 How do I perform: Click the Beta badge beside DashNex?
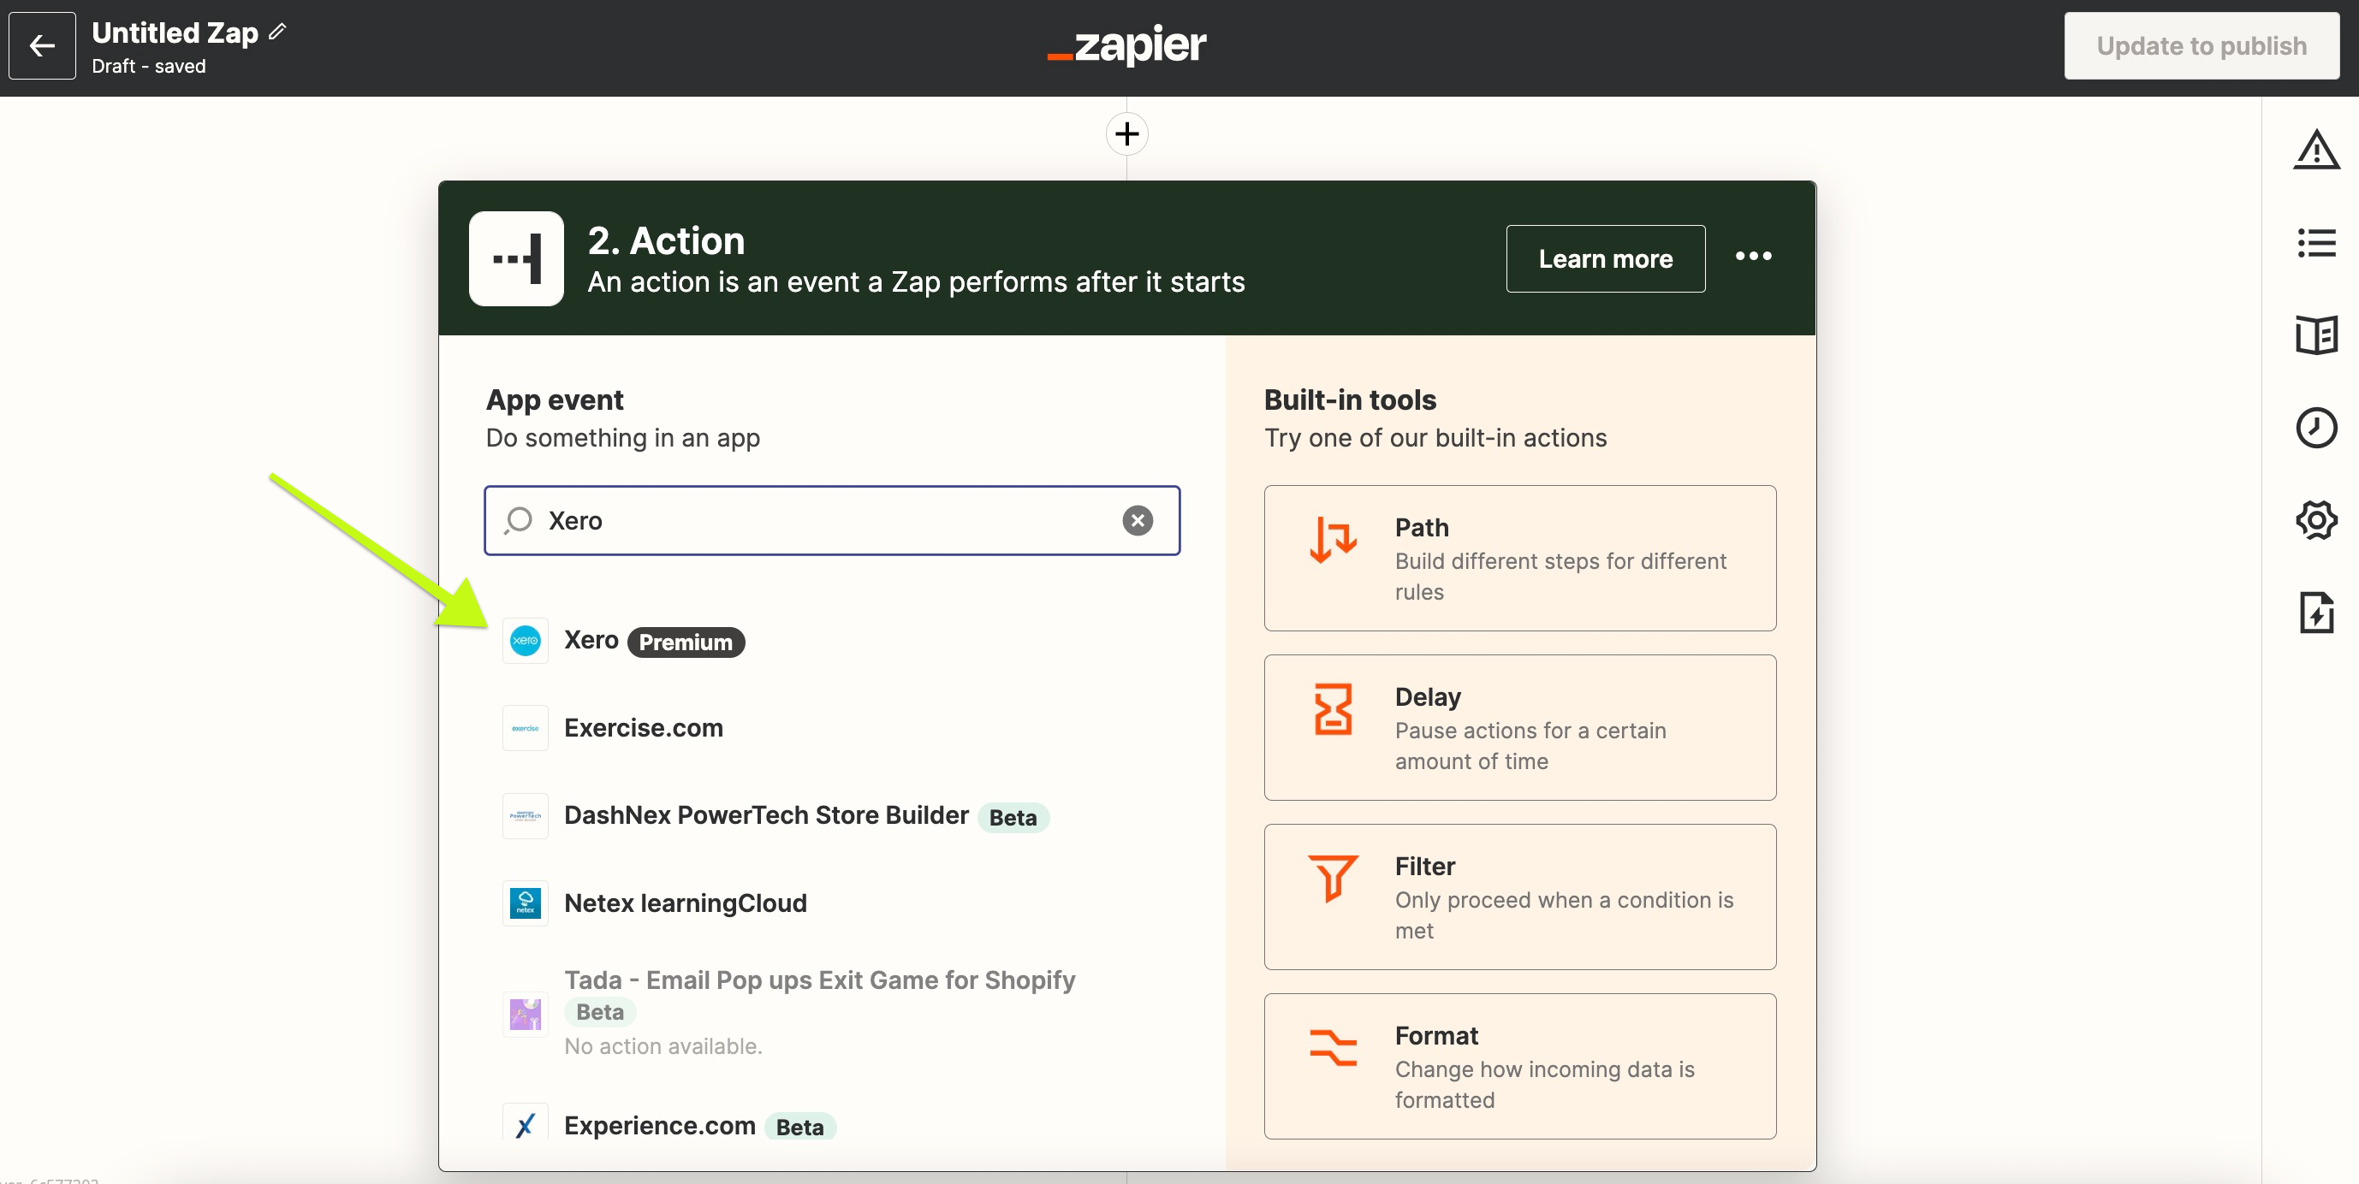(1013, 818)
